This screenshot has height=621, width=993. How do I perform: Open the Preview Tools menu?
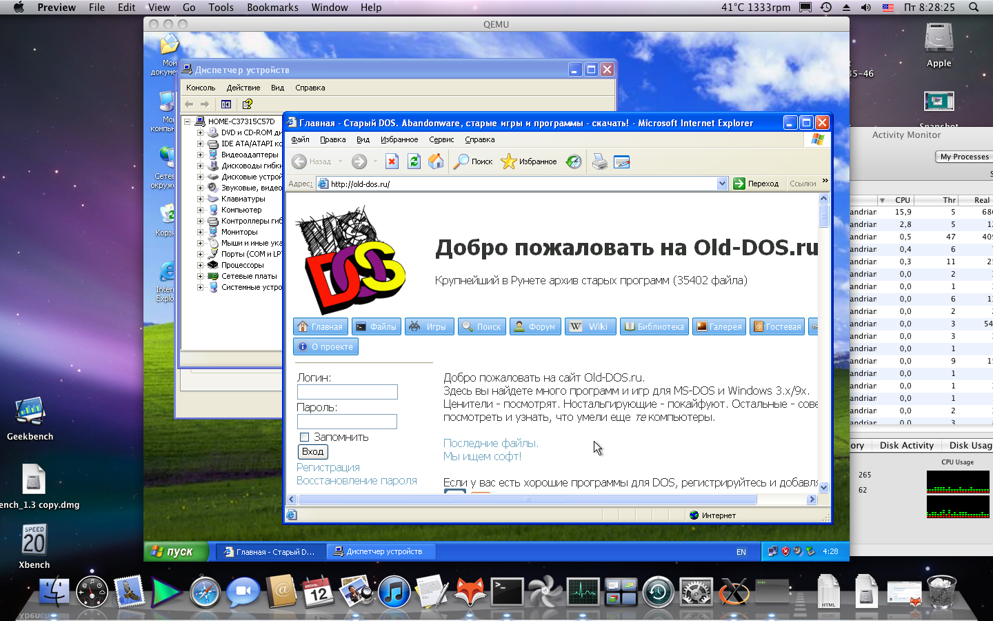221,8
